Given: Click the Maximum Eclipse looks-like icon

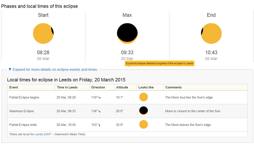Looking at the screenshot, I should (x=144, y=111).
